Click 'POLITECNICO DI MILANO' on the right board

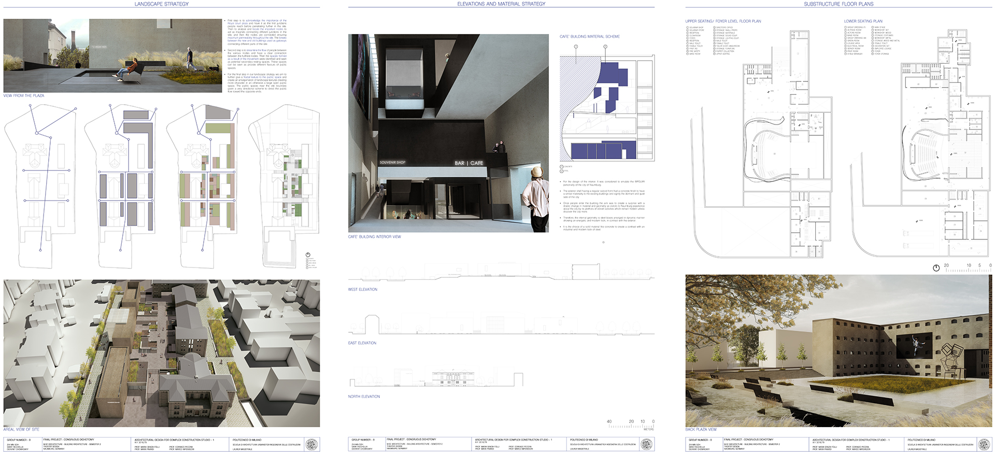[x=921, y=440]
